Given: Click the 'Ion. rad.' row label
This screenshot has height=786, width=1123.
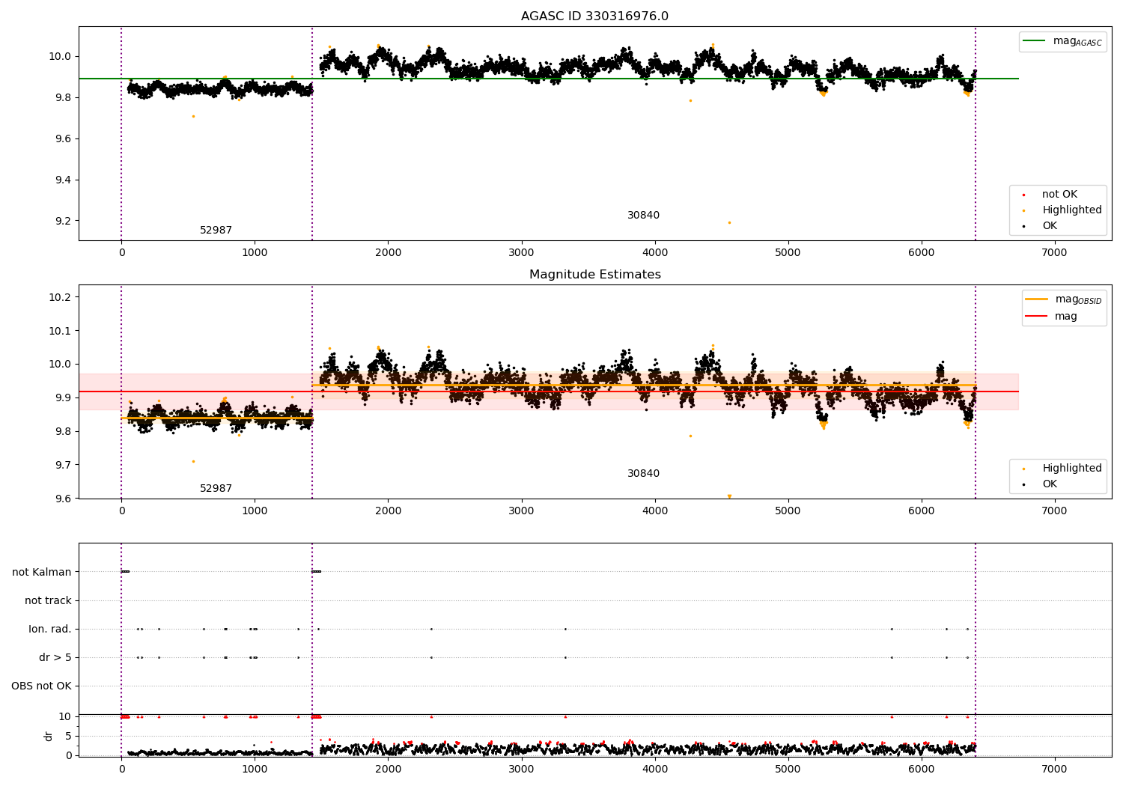Looking at the screenshot, I should click(x=50, y=630).
